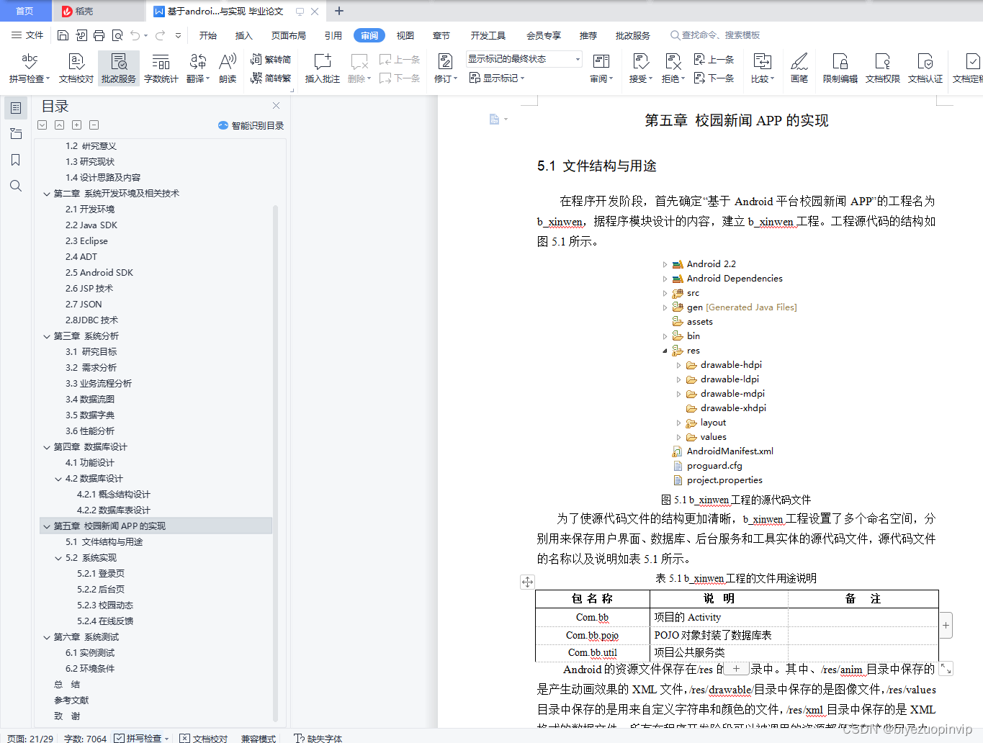Click the print icon in quick toolbar
The height and width of the screenshot is (743, 983).
99,35
